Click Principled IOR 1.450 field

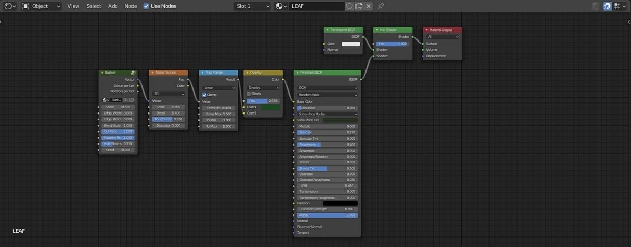(x=327, y=186)
